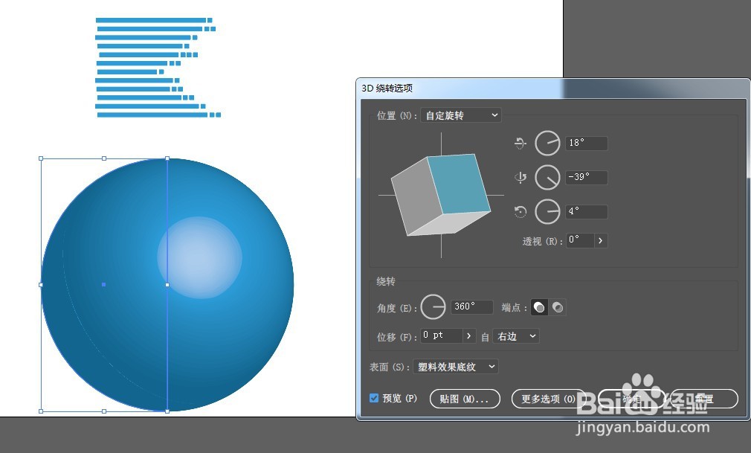Open the 表面 surface type dropdown
The width and height of the screenshot is (751, 453).
tap(456, 367)
